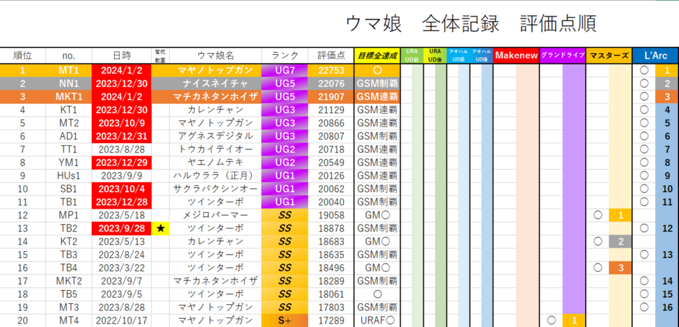This screenshot has height=327, width=679.
Task: Click the KT1 cell
Action: coord(68,110)
